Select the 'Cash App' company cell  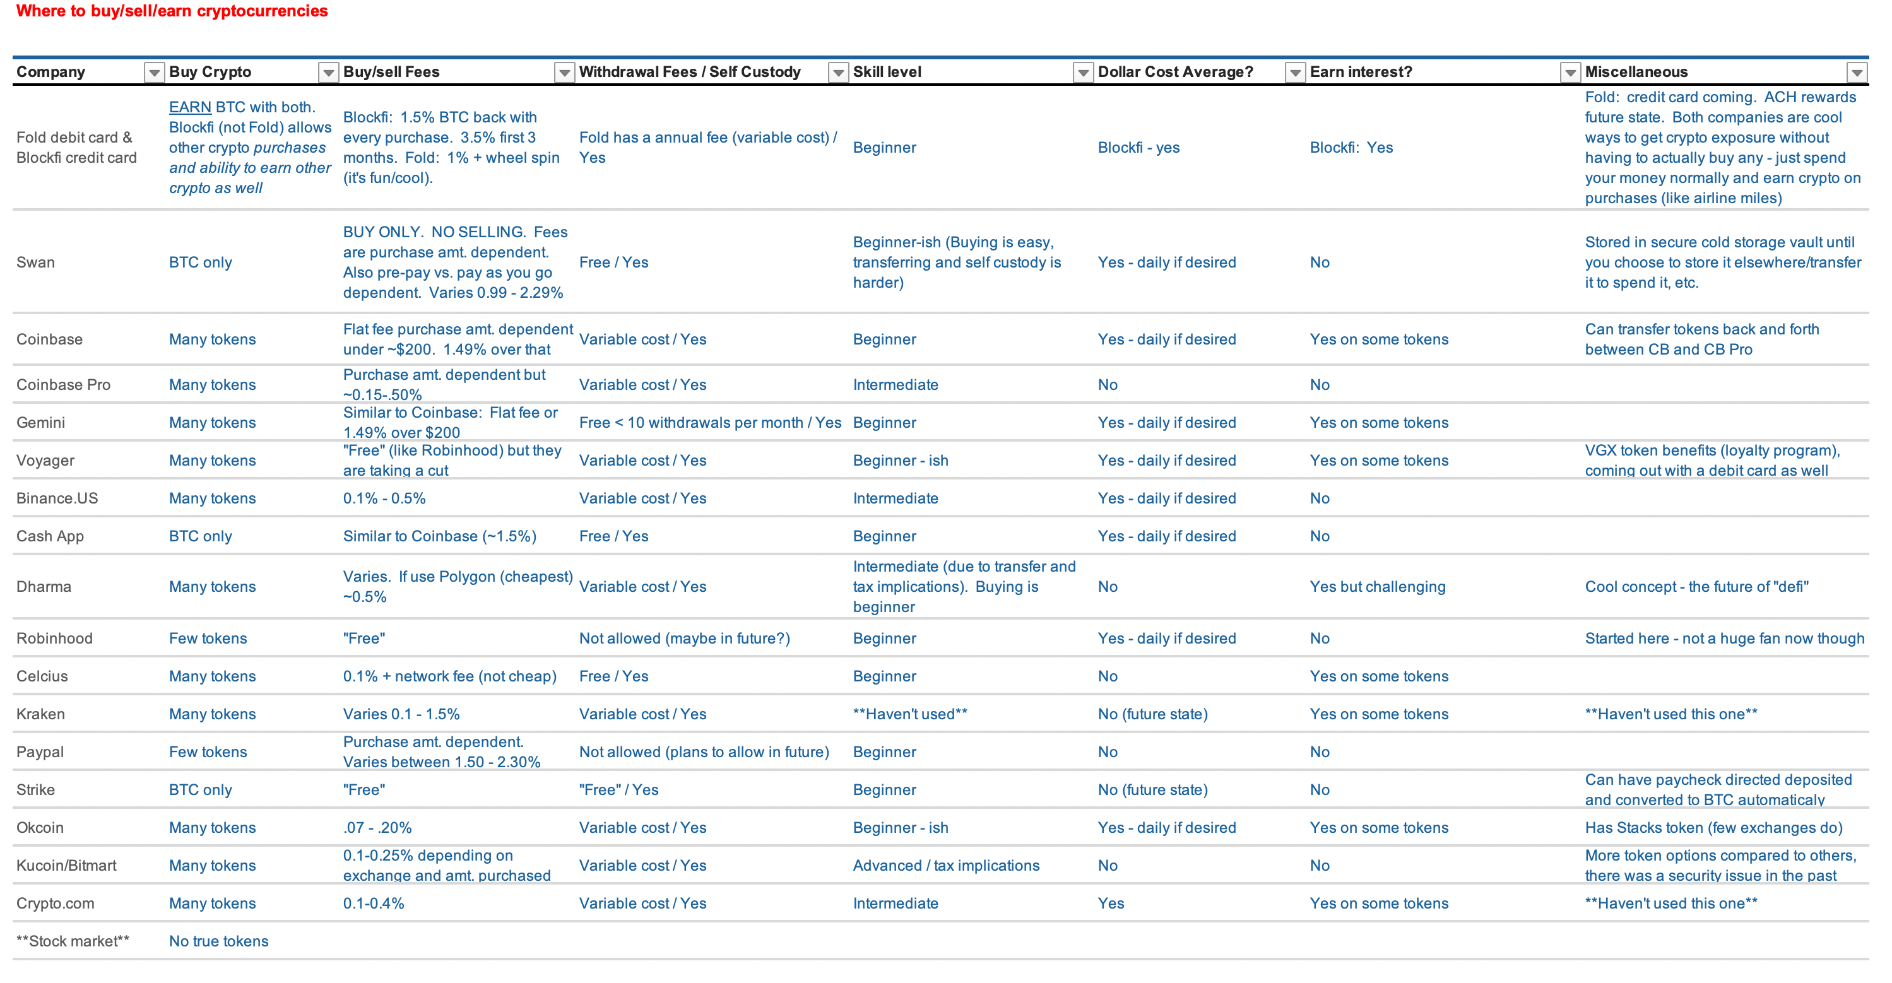[x=50, y=537]
